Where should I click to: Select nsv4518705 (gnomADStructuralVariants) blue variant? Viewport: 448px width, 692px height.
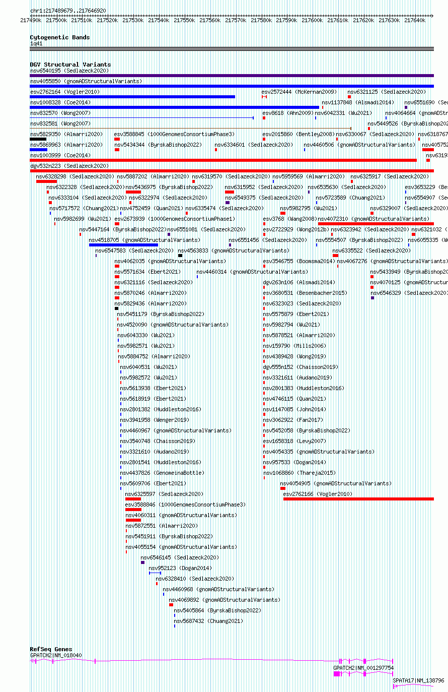click(x=123, y=245)
